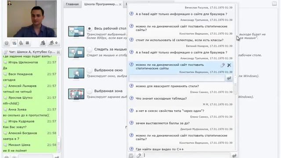
Task: Click the question mark icon for 'зачем выставляются баллы за дз?'
Action: (x=131, y=123)
